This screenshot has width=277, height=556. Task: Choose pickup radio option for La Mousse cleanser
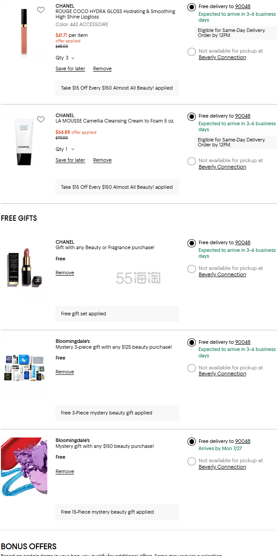191,161
